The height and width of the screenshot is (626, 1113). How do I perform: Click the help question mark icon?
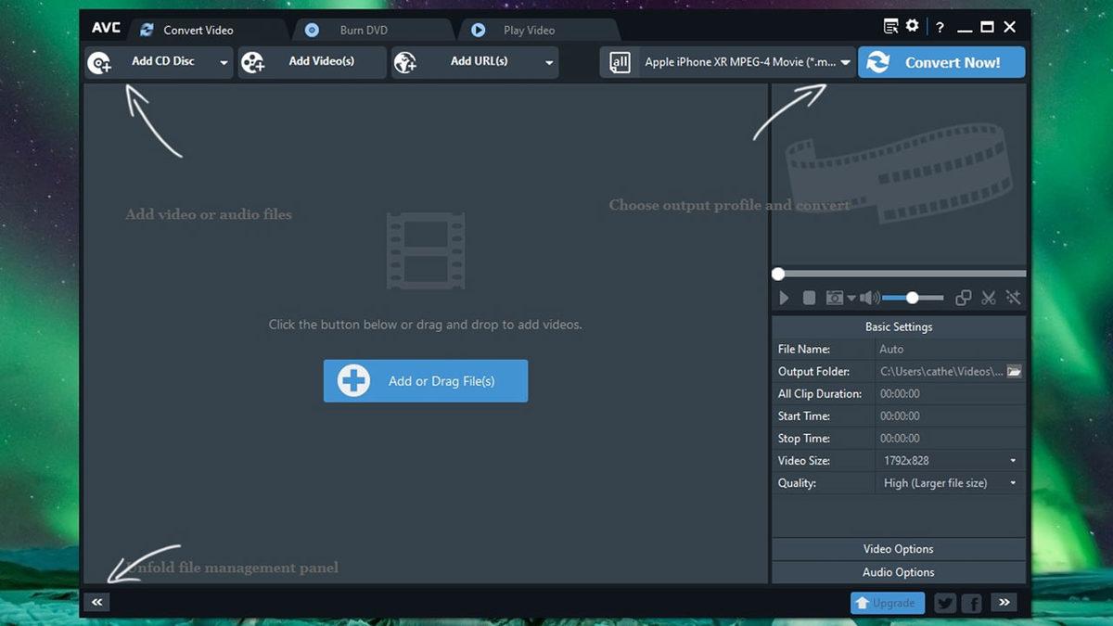pyautogui.click(x=940, y=27)
